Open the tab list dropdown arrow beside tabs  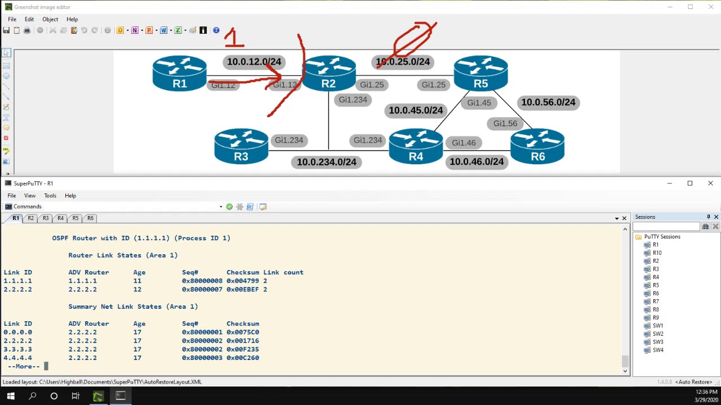coord(616,218)
